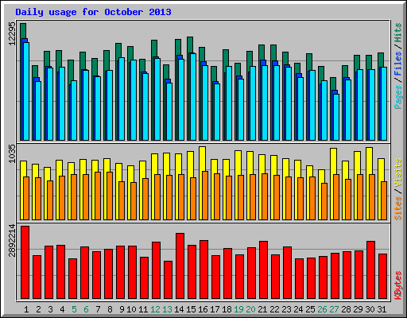Click day 7 on the x-axis
Viewport: 407px width, 318px height.
98,309
